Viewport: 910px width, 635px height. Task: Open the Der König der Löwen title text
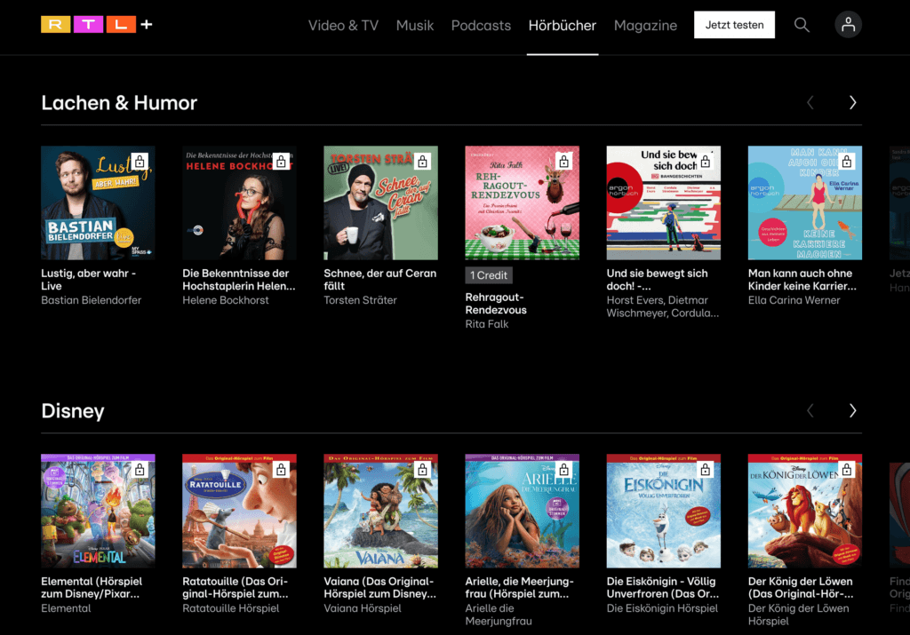tap(801, 587)
